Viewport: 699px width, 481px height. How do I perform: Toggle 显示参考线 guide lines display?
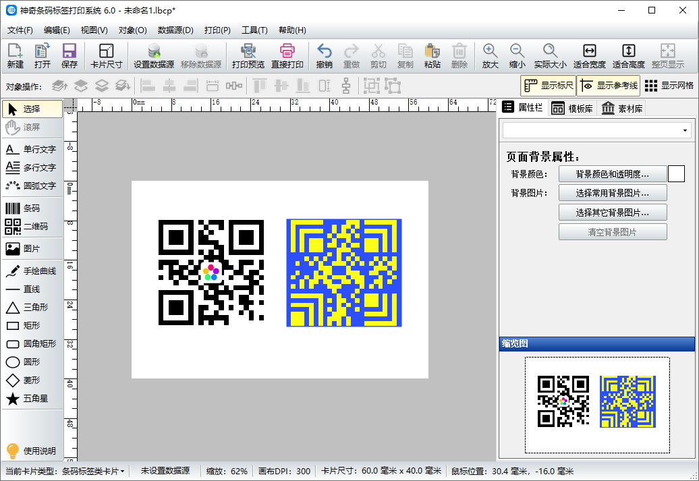(608, 86)
